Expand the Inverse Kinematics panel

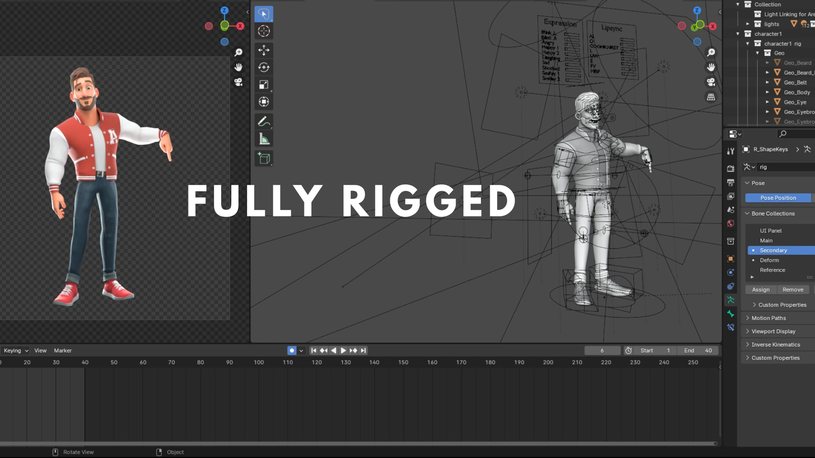click(x=775, y=345)
